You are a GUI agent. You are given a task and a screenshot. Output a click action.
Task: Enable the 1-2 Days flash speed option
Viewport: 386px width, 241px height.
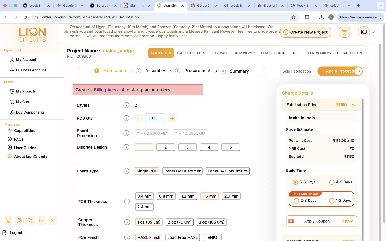[x=332, y=201]
